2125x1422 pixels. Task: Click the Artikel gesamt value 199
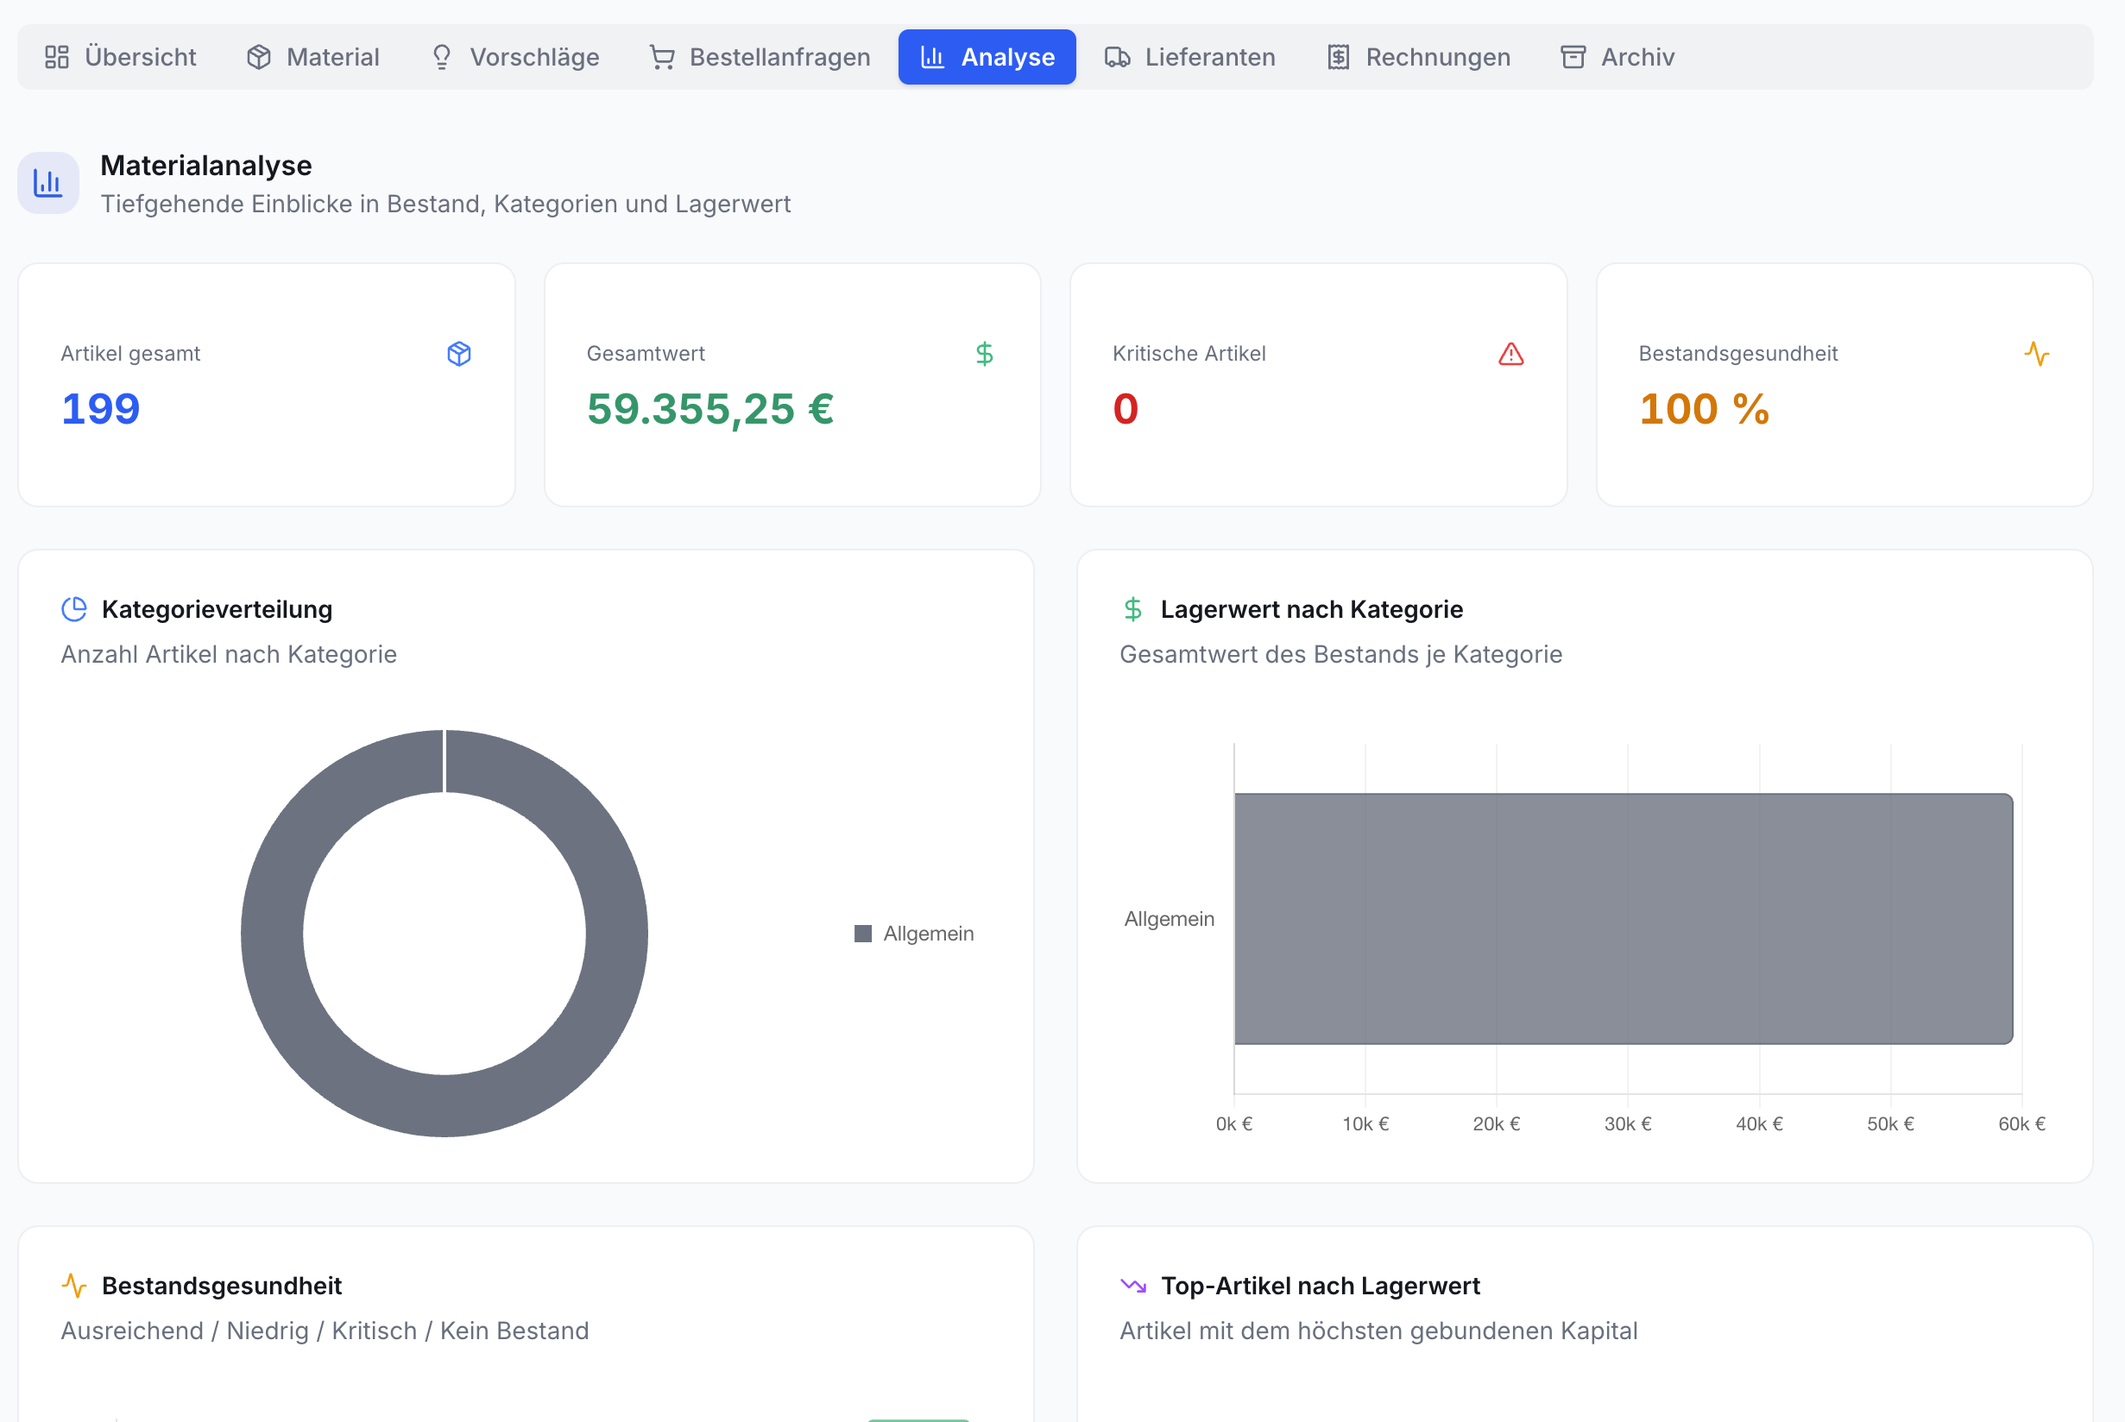[x=101, y=409]
